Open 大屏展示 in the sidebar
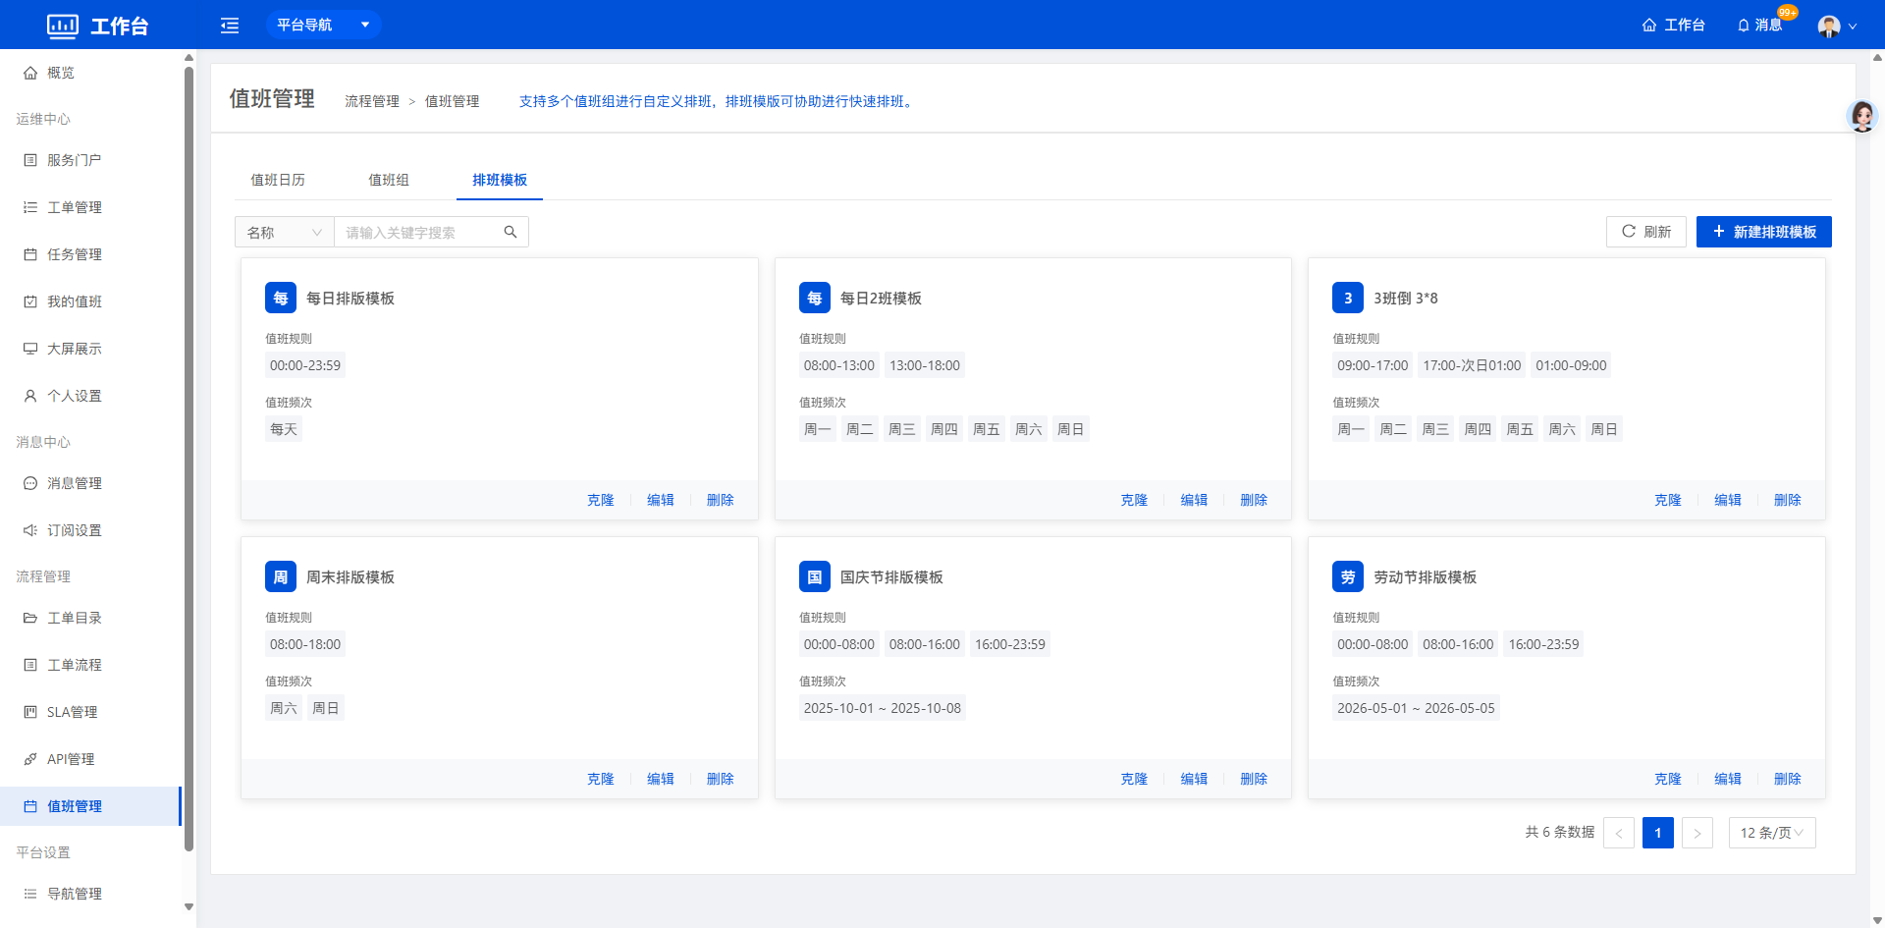This screenshot has height=928, width=1885. point(75,349)
